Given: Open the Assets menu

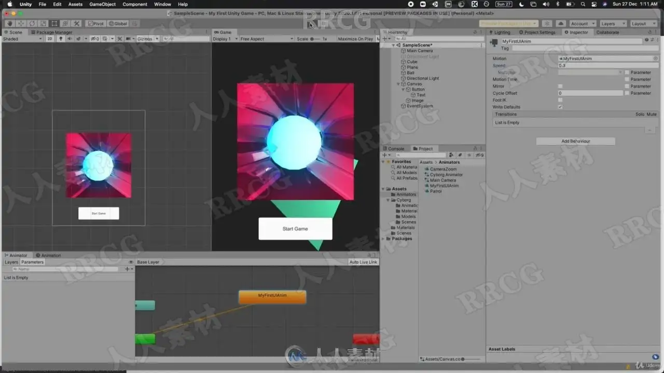Looking at the screenshot, I should point(75,4).
